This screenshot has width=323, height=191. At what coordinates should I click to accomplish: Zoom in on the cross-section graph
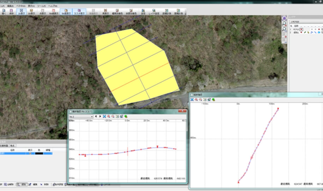109,116
